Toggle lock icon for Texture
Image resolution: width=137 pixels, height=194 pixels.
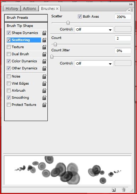point(44,47)
